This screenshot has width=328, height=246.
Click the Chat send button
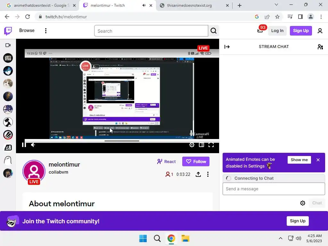(x=317, y=203)
